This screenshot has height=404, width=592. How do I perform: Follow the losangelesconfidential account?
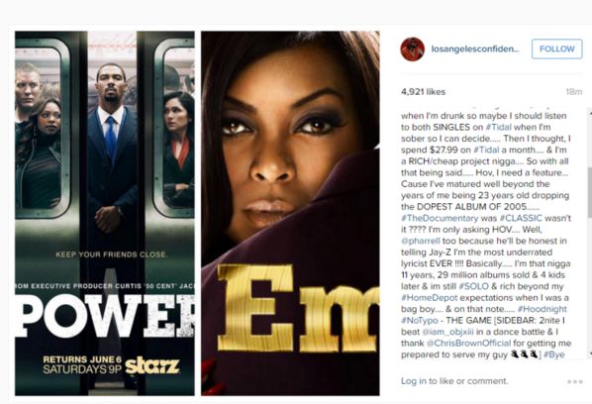[x=557, y=49]
